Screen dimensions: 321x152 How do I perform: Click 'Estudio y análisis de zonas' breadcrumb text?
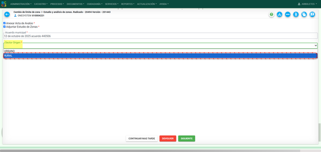(58, 12)
